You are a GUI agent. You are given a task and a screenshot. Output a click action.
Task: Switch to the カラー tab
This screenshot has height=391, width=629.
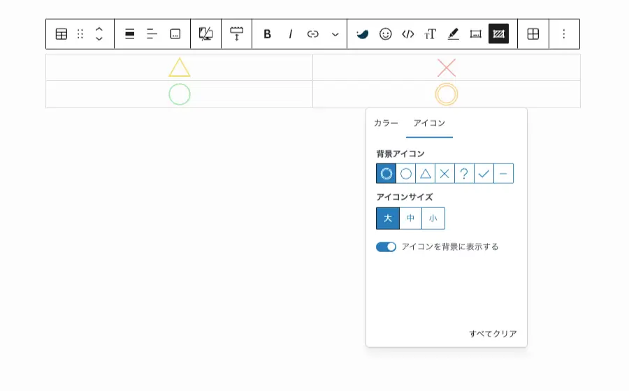tap(386, 123)
